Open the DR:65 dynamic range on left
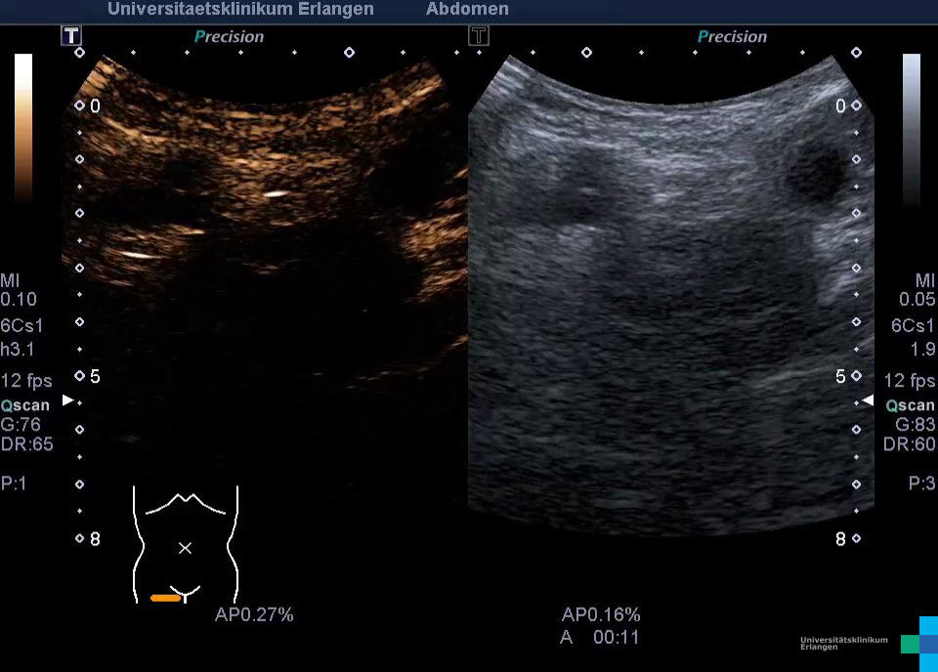Image resolution: width=938 pixels, height=672 pixels. point(27,444)
